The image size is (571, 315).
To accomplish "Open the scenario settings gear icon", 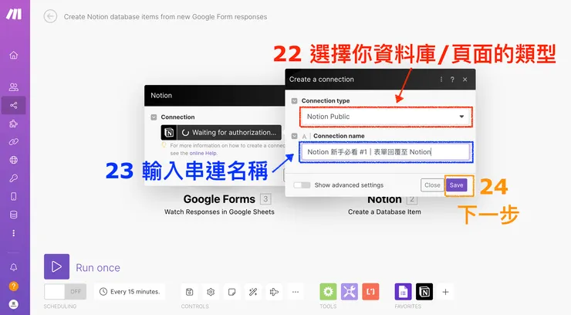I will pos(211,292).
